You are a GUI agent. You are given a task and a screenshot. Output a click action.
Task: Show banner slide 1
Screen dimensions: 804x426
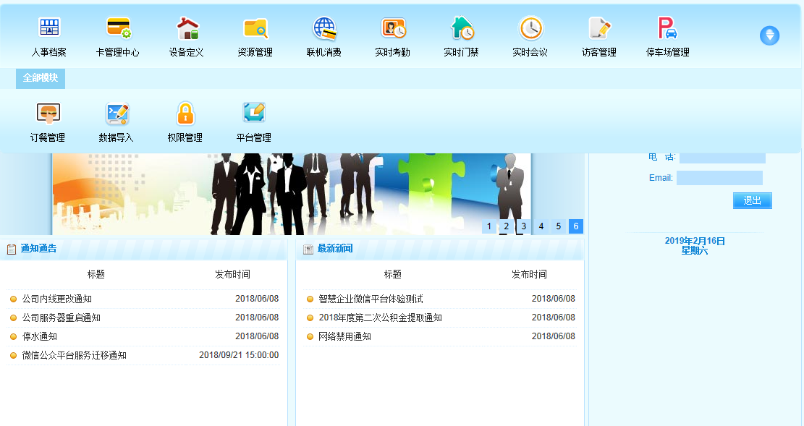(x=489, y=226)
